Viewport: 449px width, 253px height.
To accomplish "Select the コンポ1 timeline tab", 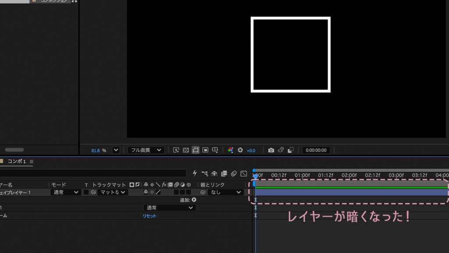I will click(x=16, y=161).
